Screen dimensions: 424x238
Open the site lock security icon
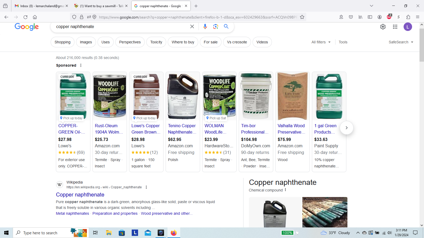click(x=82, y=17)
